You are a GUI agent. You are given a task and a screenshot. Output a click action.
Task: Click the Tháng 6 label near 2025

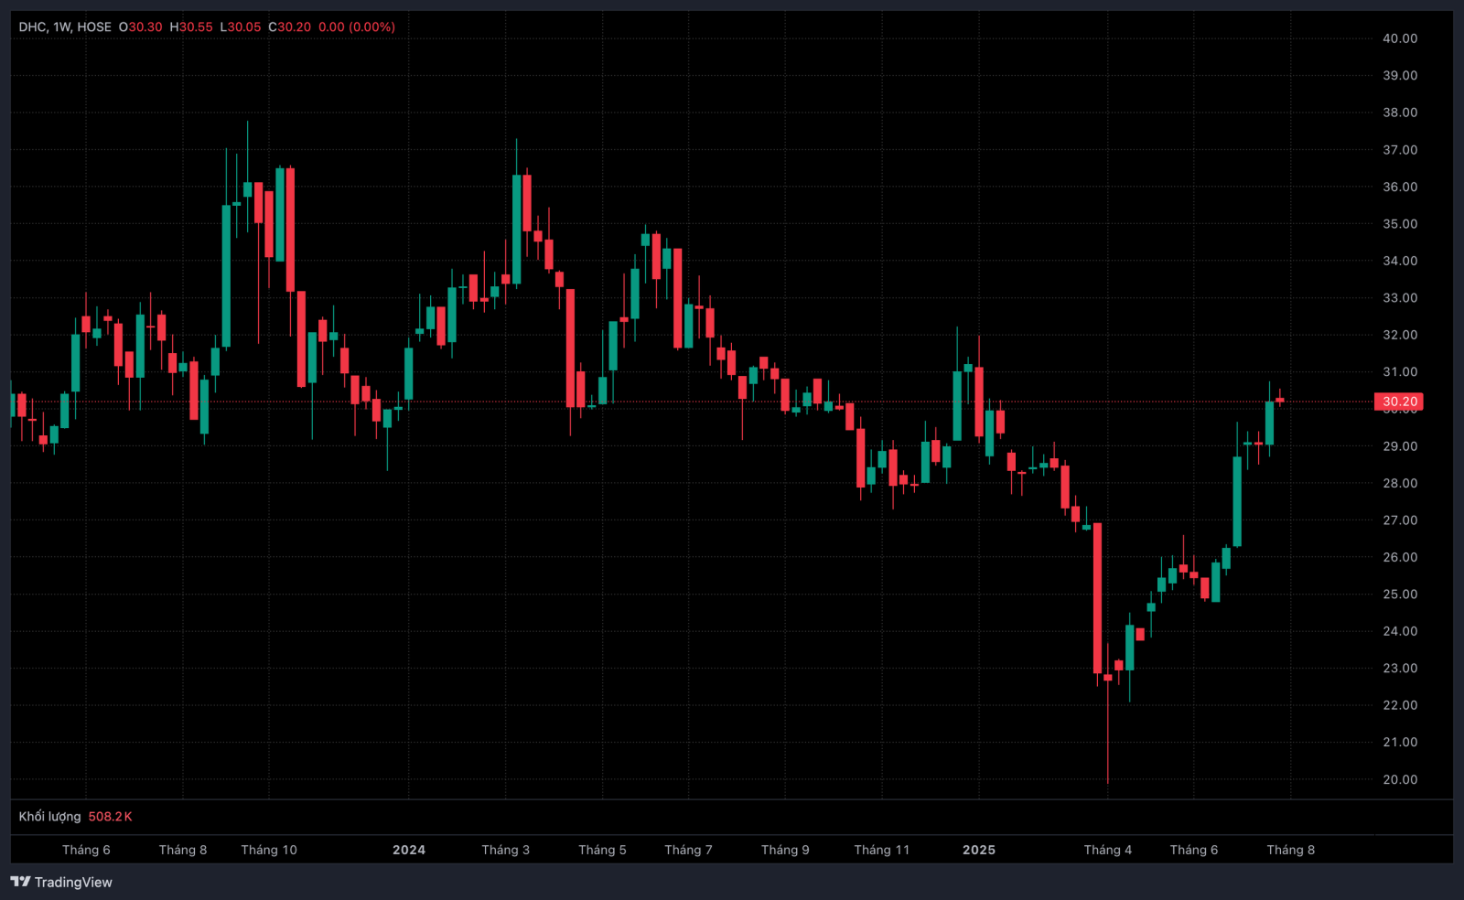(1194, 850)
